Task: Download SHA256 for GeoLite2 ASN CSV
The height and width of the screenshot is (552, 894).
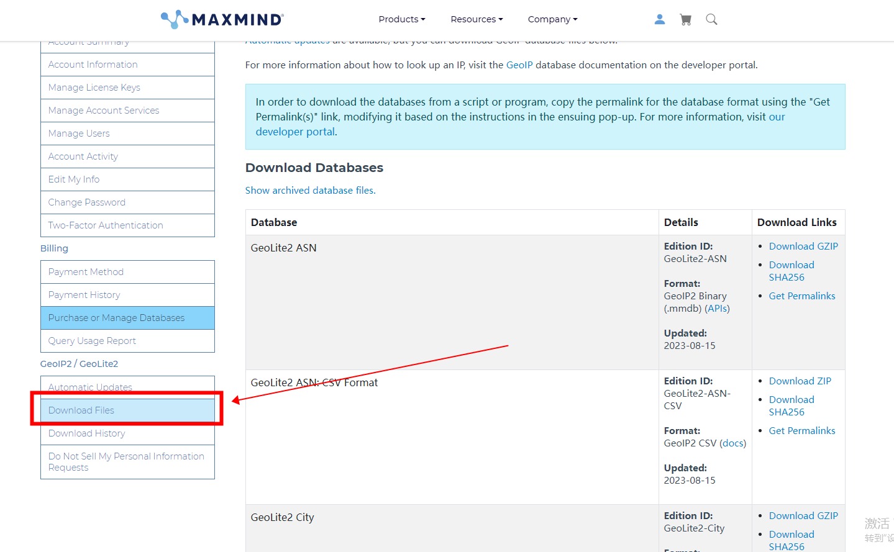Action: (x=791, y=406)
